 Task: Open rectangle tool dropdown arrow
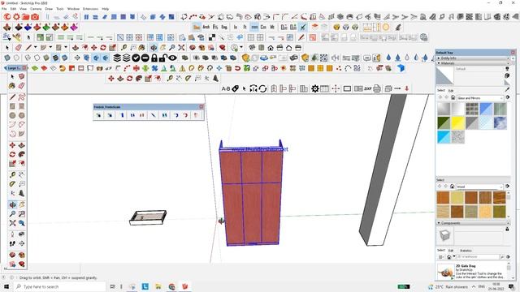[x=65, y=48]
